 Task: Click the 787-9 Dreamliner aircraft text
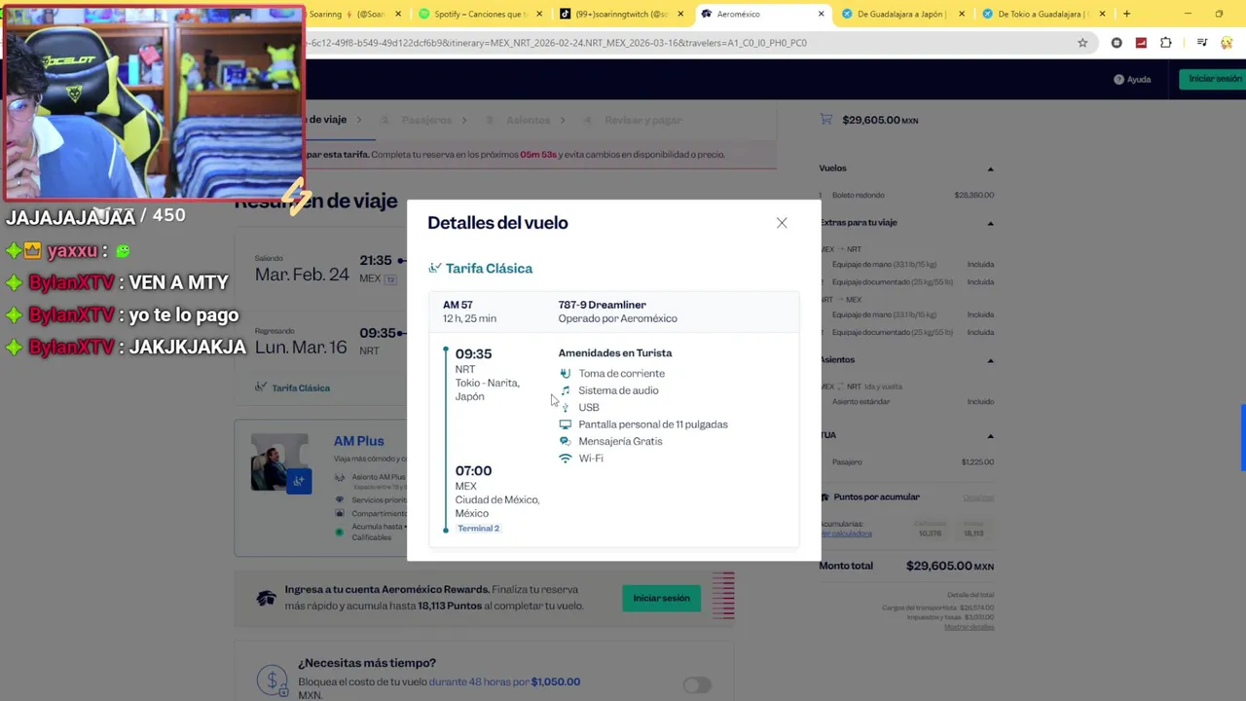[602, 305]
